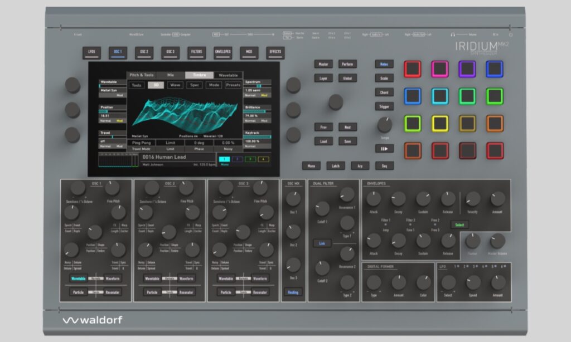Viewport: 571px width, 342px height.
Task: Click the Resonance 1 knob
Action: [347, 195]
